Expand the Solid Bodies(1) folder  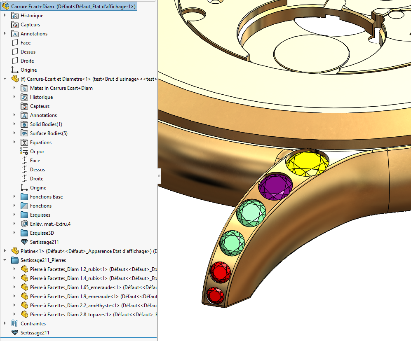coord(14,124)
